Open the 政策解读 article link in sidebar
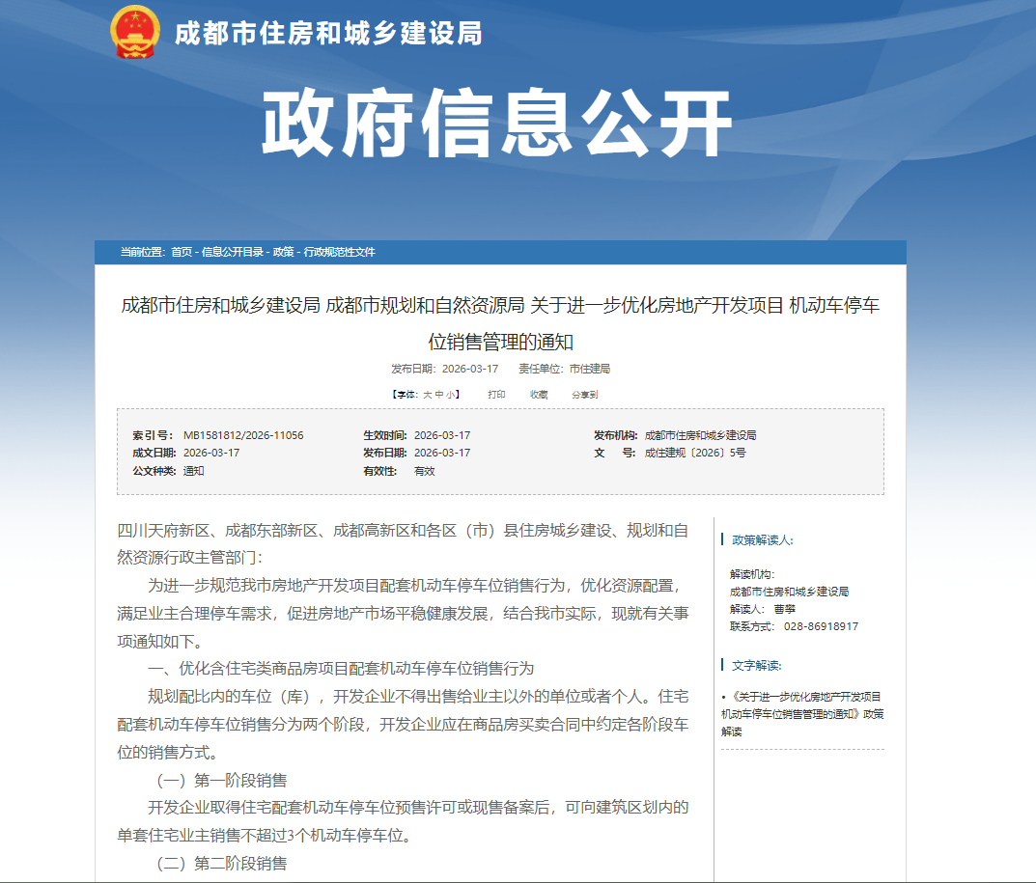The image size is (1036, 883). (801, 714)
